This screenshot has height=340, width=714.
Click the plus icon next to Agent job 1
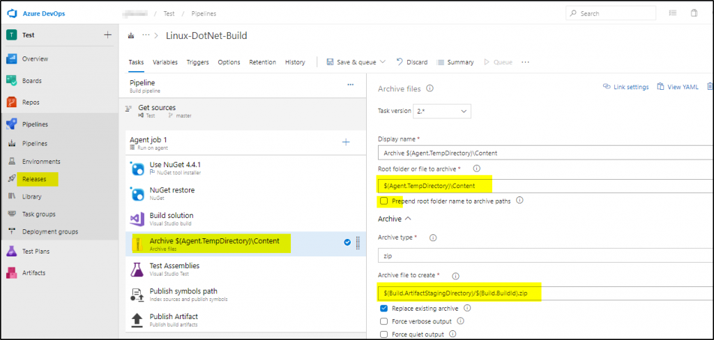(345, 142)
